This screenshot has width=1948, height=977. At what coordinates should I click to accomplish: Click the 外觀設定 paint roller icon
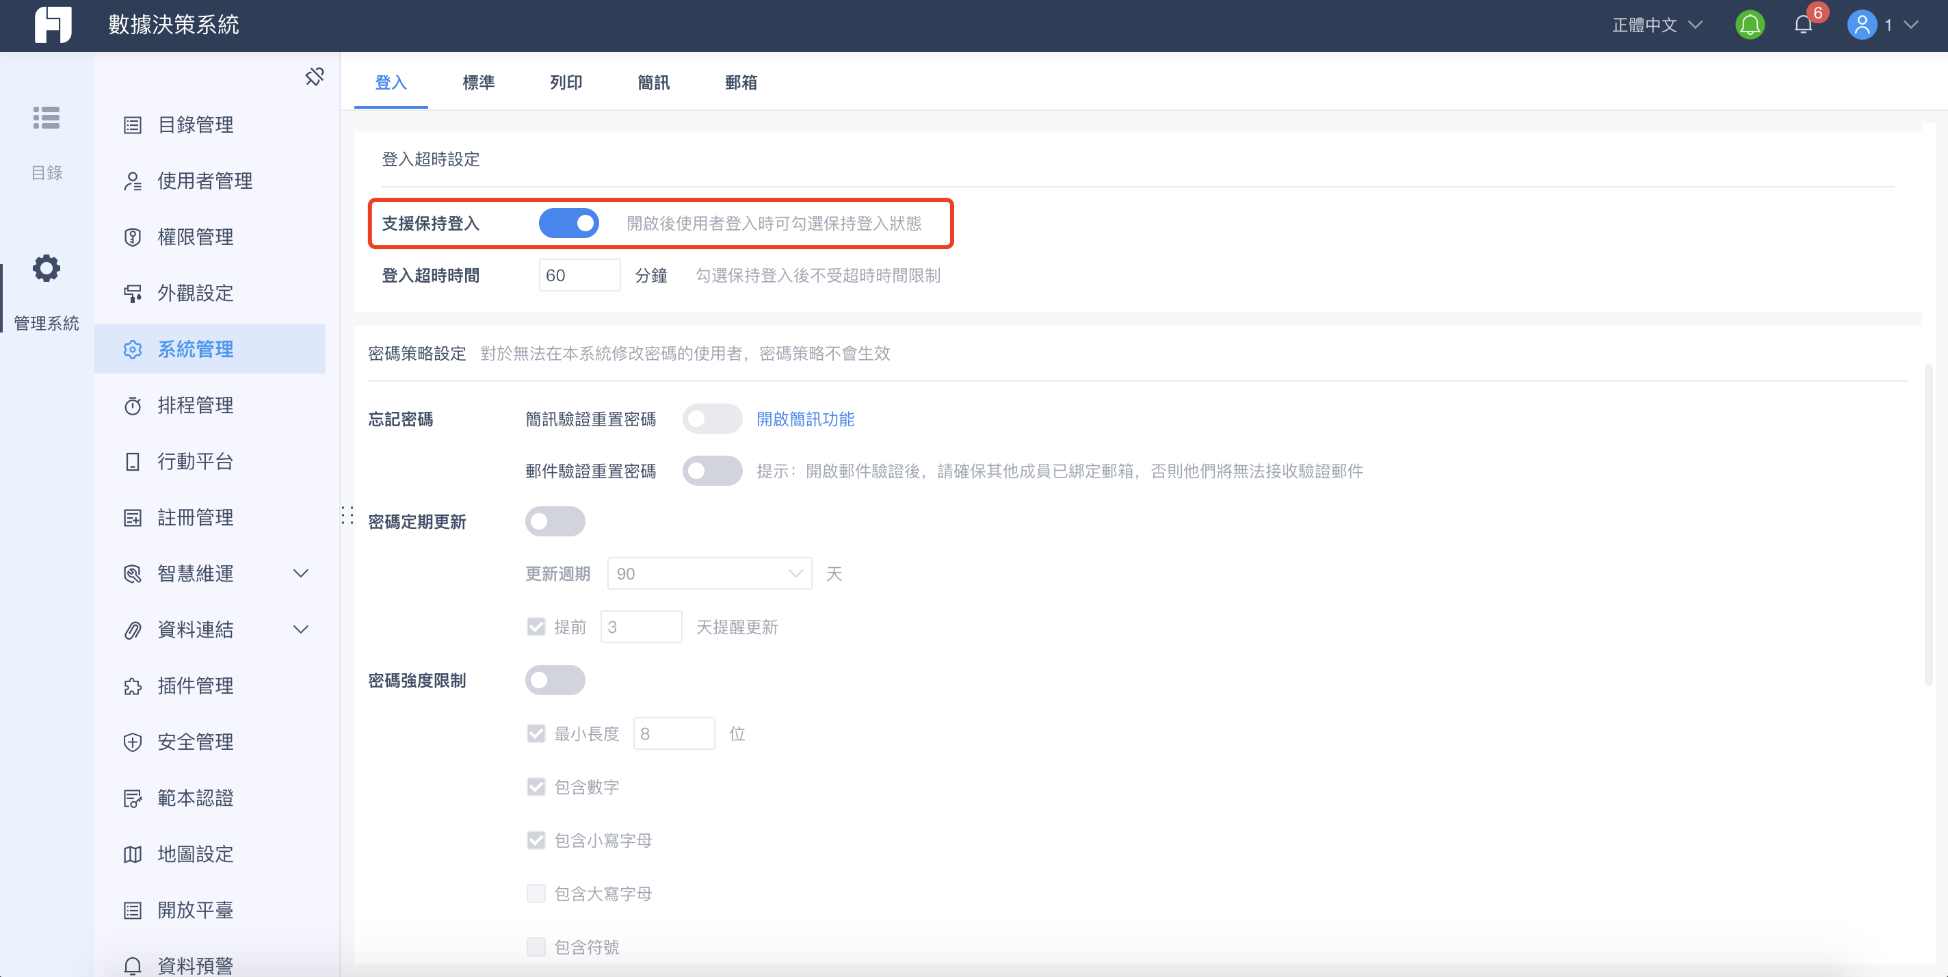click(x=132, y=294)
